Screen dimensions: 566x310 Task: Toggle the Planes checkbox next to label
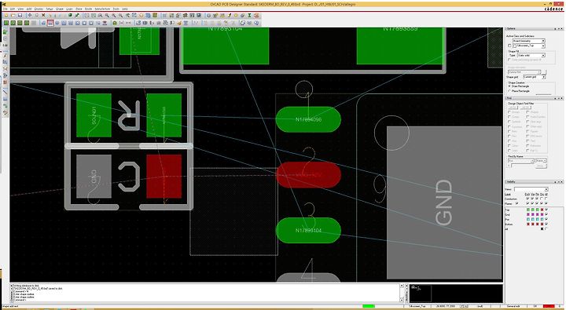(x=517, y=203)
